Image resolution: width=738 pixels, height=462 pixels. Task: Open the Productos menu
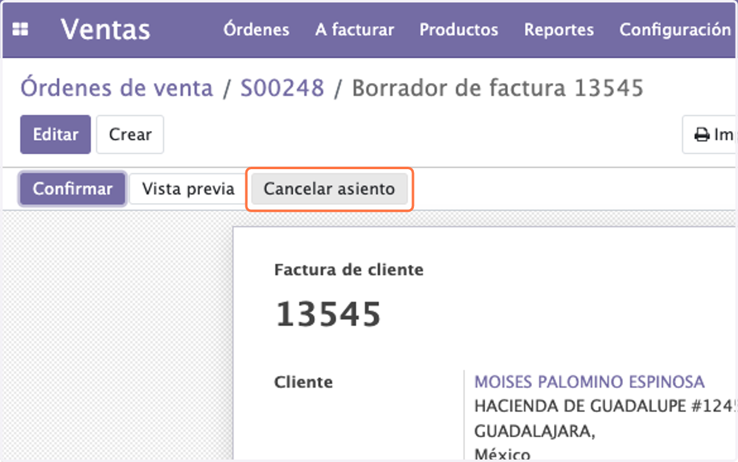[459, 30]
